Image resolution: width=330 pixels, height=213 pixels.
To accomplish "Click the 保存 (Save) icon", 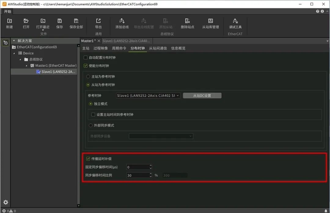I will pos(60,21).
